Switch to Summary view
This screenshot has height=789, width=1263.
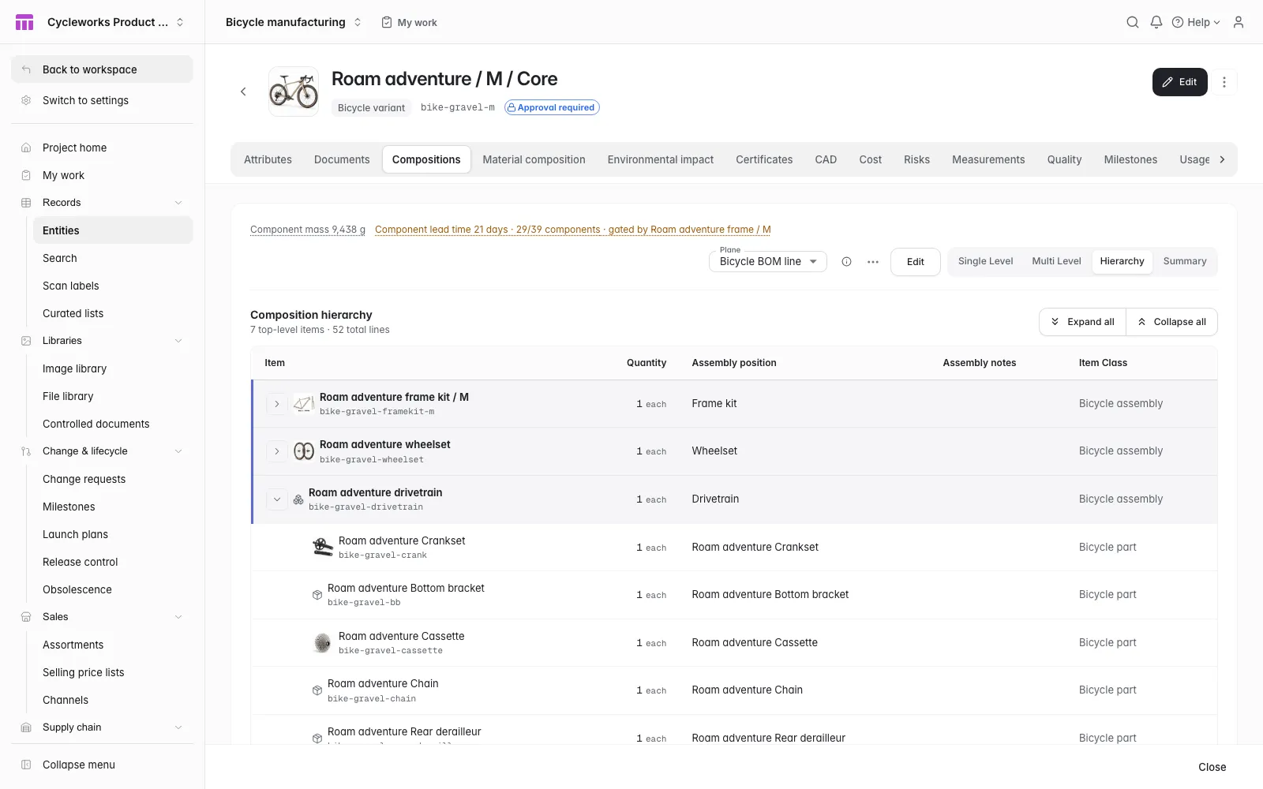[x=1185, y=261]
